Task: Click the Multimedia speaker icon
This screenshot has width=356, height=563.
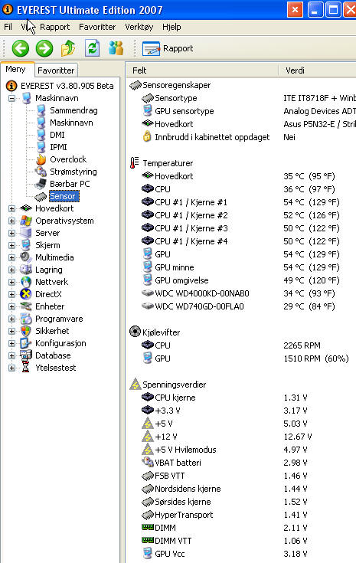Action: [x=26, y=257]
